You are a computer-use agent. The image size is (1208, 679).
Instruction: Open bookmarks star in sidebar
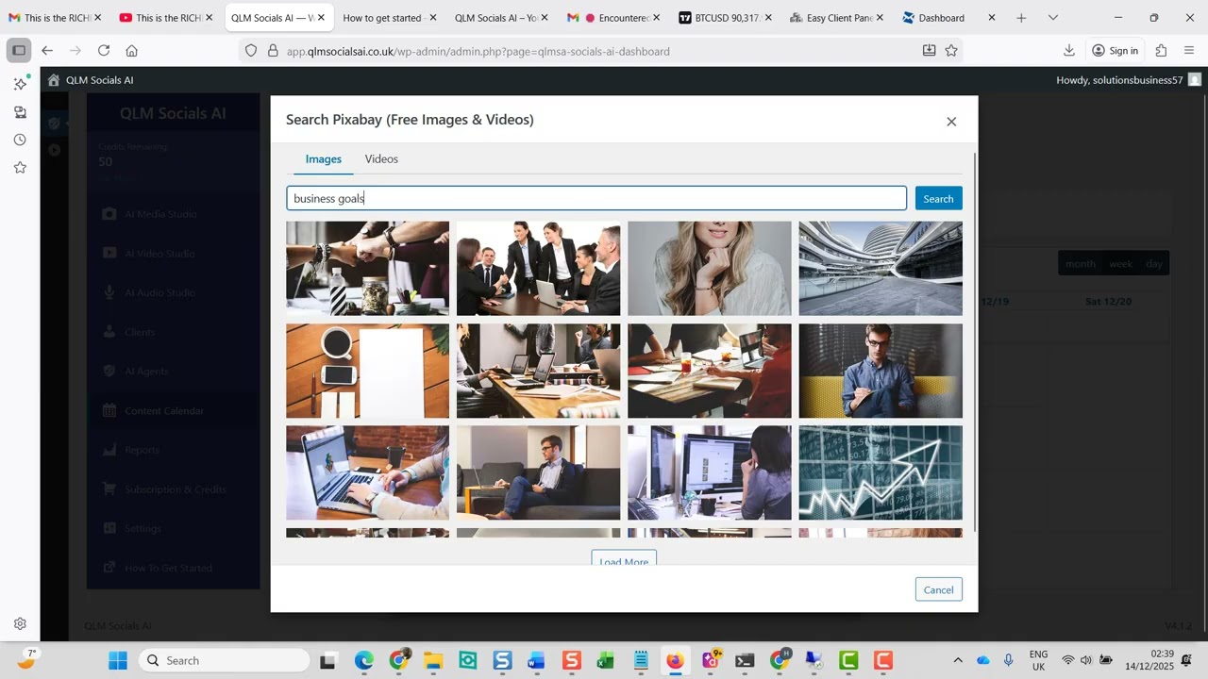click(x=20, y=168)
